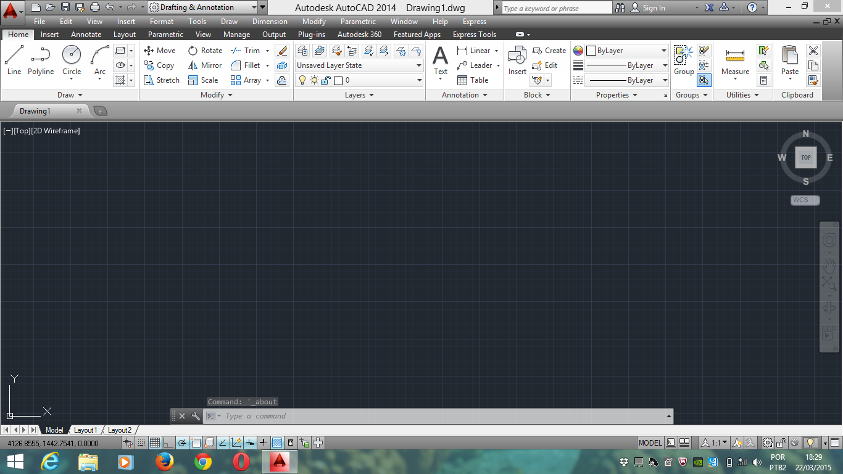
Task: Open the Dimension menu
Action: 270,22
